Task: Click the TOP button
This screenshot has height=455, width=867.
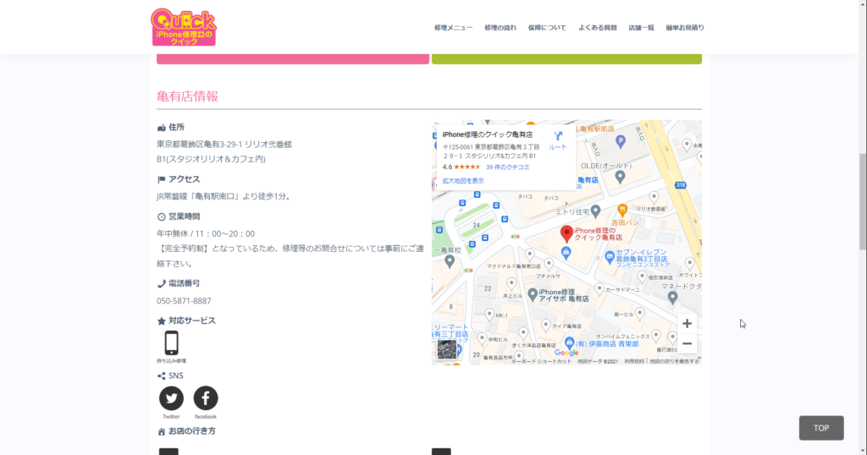Action: 821,428
